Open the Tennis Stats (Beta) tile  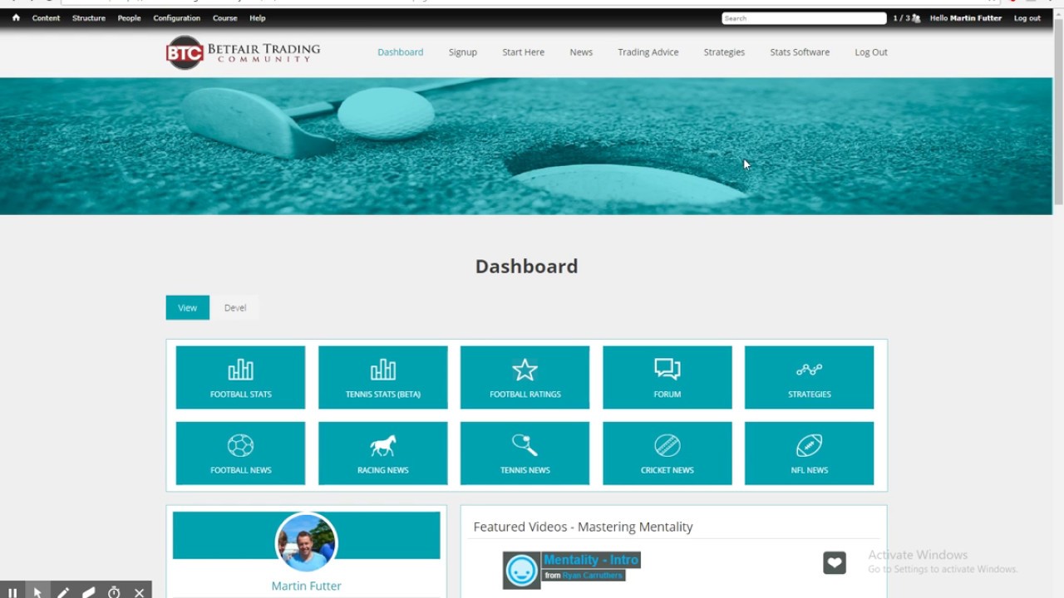(x=382, y=378)
